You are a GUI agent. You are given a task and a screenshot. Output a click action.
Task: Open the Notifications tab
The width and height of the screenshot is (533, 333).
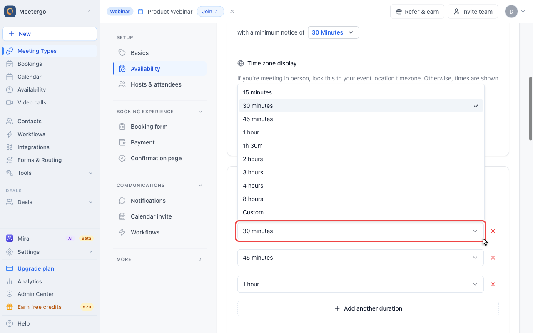pyautogui.click(x=160, y=201)
